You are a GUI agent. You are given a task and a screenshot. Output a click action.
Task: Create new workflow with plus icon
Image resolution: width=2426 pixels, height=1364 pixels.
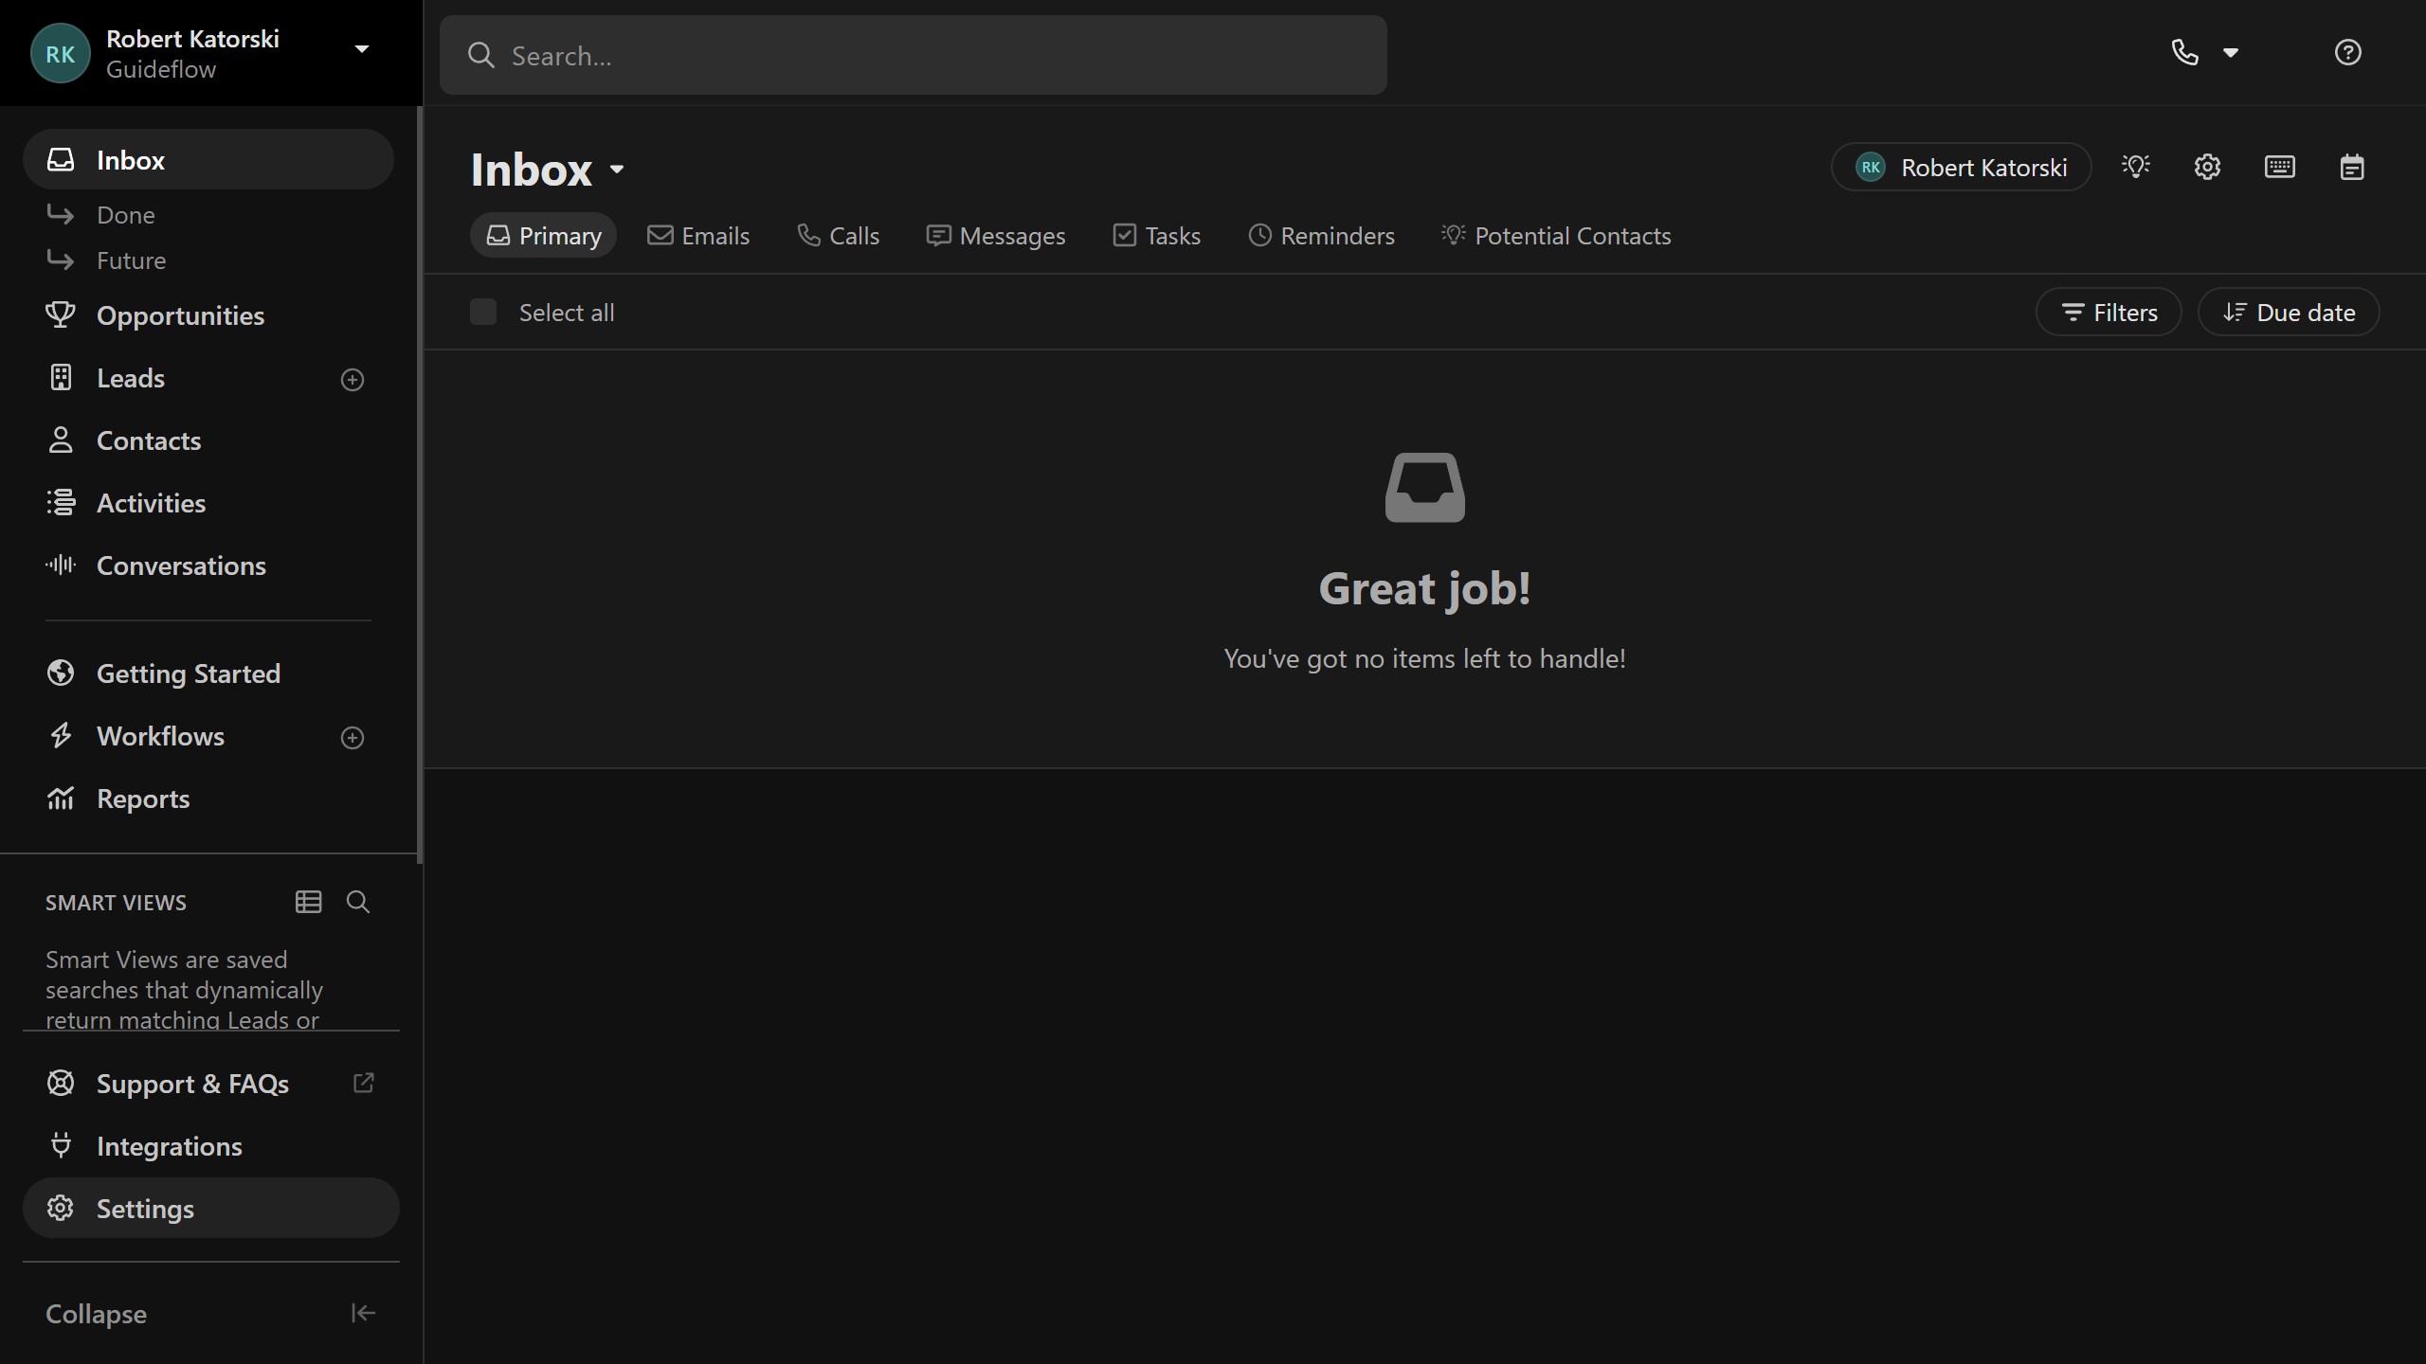pos(353,738)
